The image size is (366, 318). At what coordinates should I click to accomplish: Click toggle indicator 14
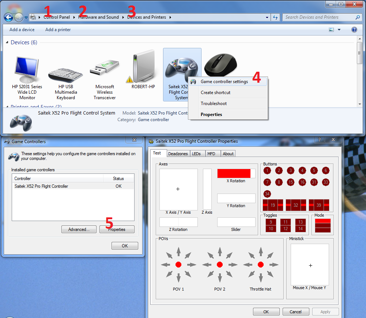[301, 228]
